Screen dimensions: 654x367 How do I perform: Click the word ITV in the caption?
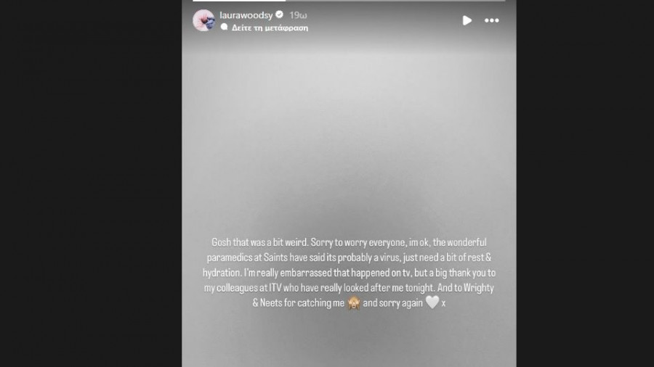click(280, 289)
